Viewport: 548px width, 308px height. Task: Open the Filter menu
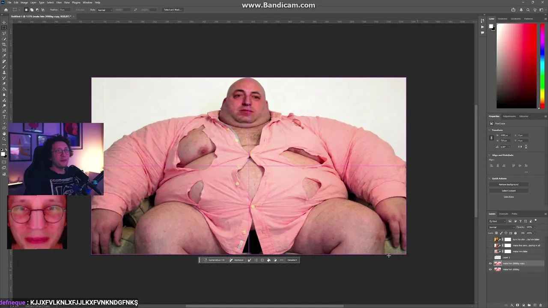point(59,3)
